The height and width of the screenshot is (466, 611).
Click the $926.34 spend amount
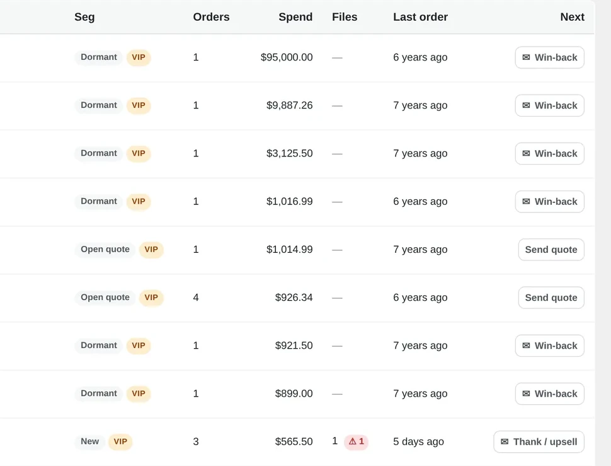(294, 298)
